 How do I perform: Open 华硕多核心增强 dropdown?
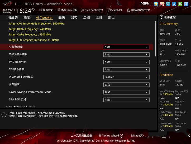(x=126, y=55)
